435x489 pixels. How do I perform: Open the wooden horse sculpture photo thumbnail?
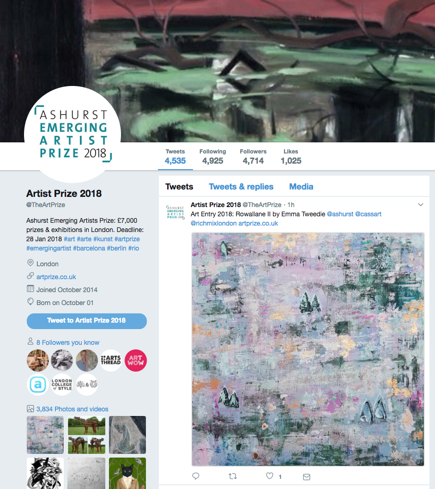[x=87, y=435]
